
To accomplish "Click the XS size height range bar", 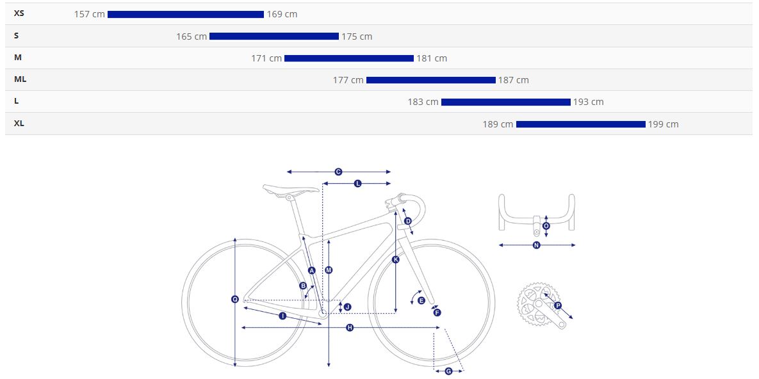I will (x=186, y=14).
